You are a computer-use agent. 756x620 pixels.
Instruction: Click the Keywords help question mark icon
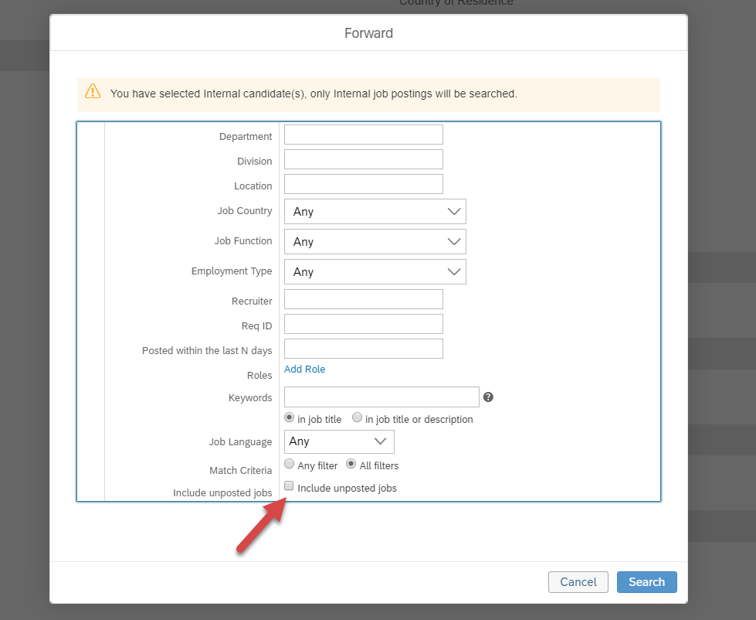(488, 397)
